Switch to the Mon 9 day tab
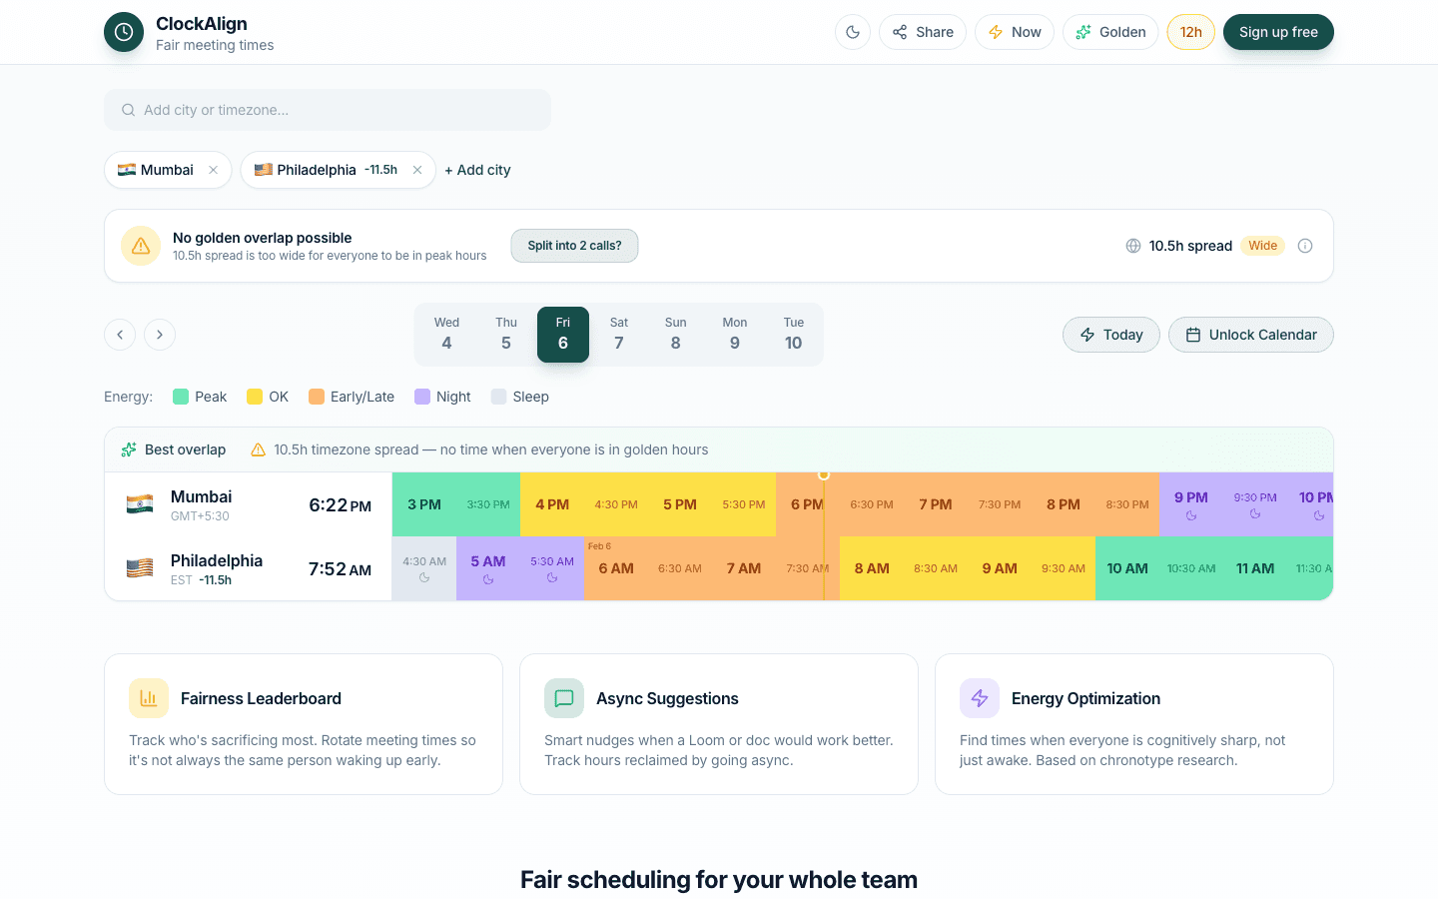This screenshot has height=899, width=1438. click(735, 334)
